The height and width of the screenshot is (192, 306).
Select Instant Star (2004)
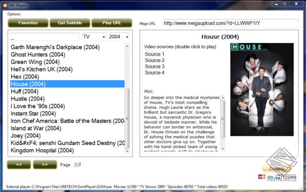coord(67,114)
